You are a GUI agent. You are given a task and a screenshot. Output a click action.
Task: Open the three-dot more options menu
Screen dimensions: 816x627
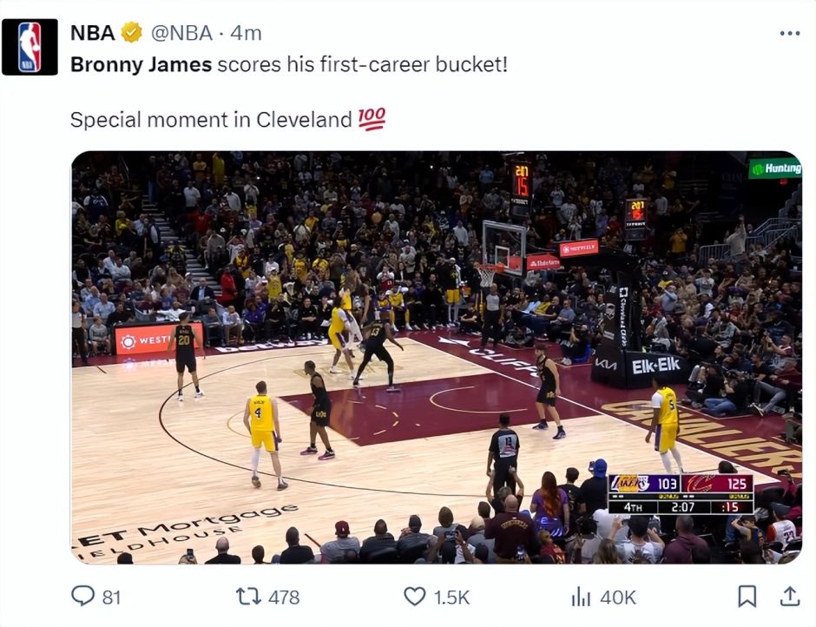pyautogui.click(x=789, y=33)
